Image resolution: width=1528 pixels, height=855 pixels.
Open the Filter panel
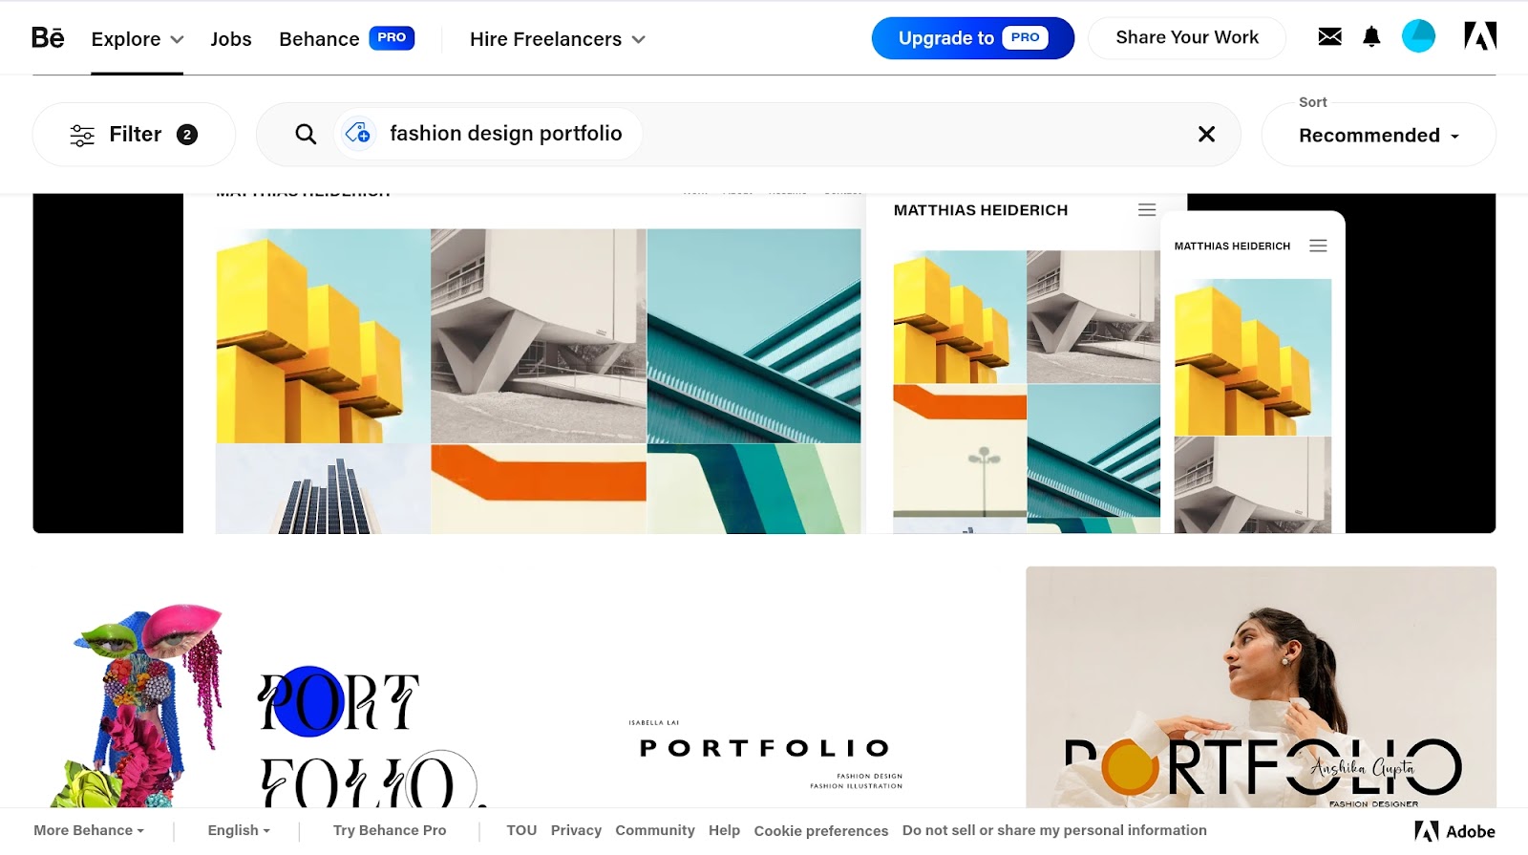(x=134, y=135)
